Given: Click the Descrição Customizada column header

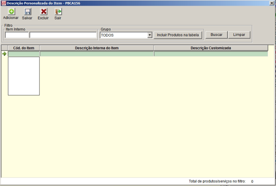Looking at the screenshot, I should click(x=211, y=48).
